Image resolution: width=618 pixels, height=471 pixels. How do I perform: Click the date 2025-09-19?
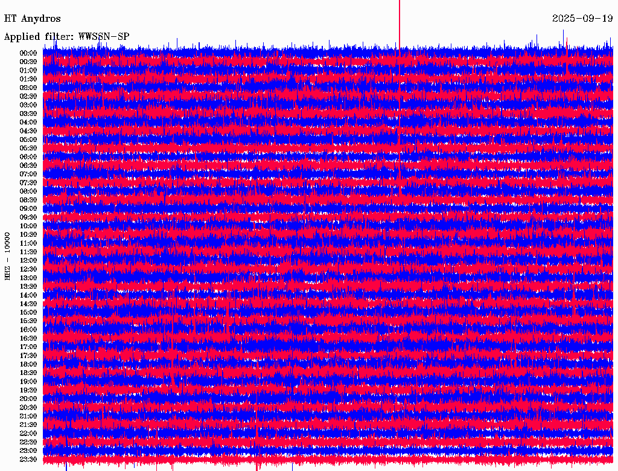[582, 19]
